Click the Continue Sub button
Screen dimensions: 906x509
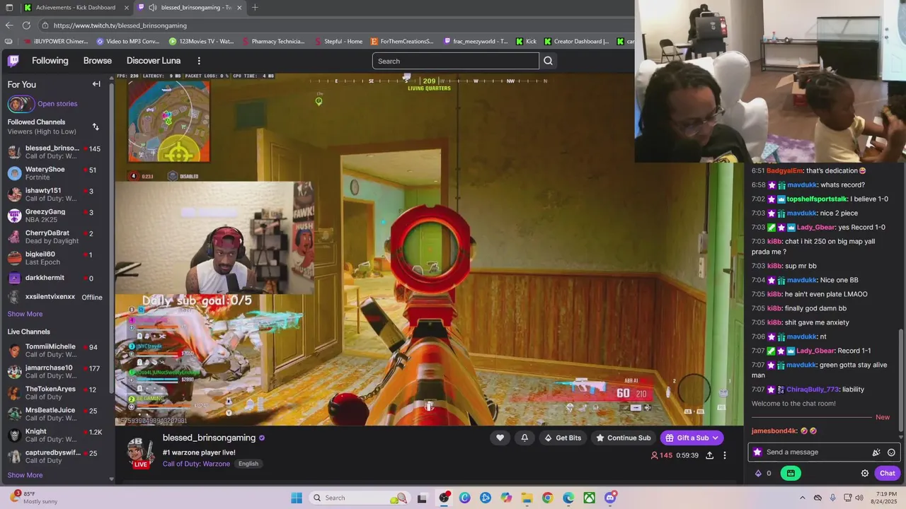pos(623,438)
